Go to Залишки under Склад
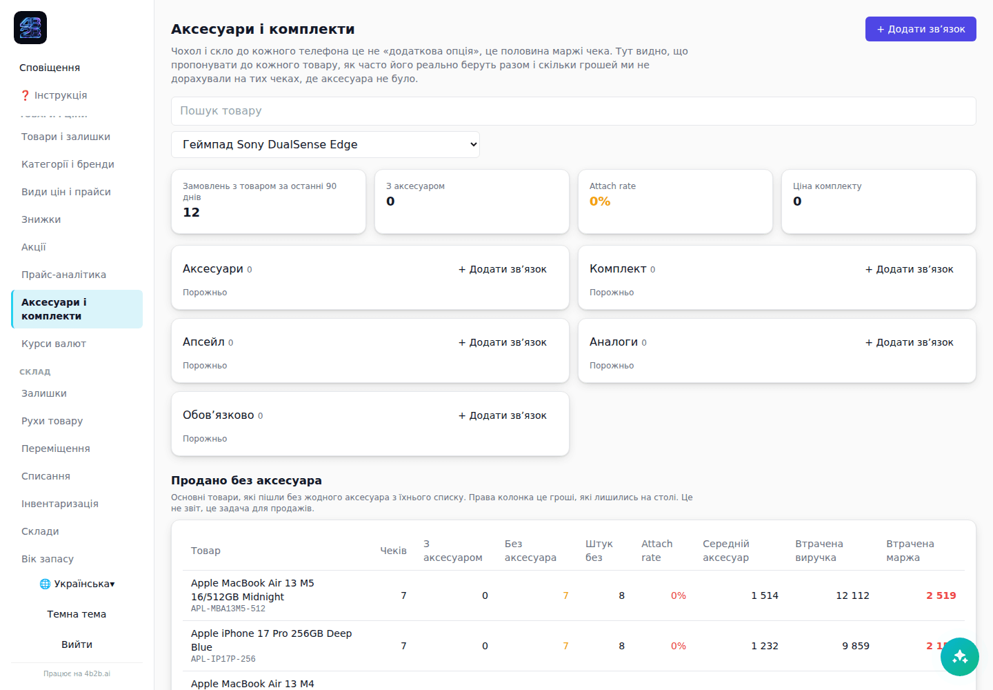The height and width of the screenshot is (690, 993). [x=77, y=393]
